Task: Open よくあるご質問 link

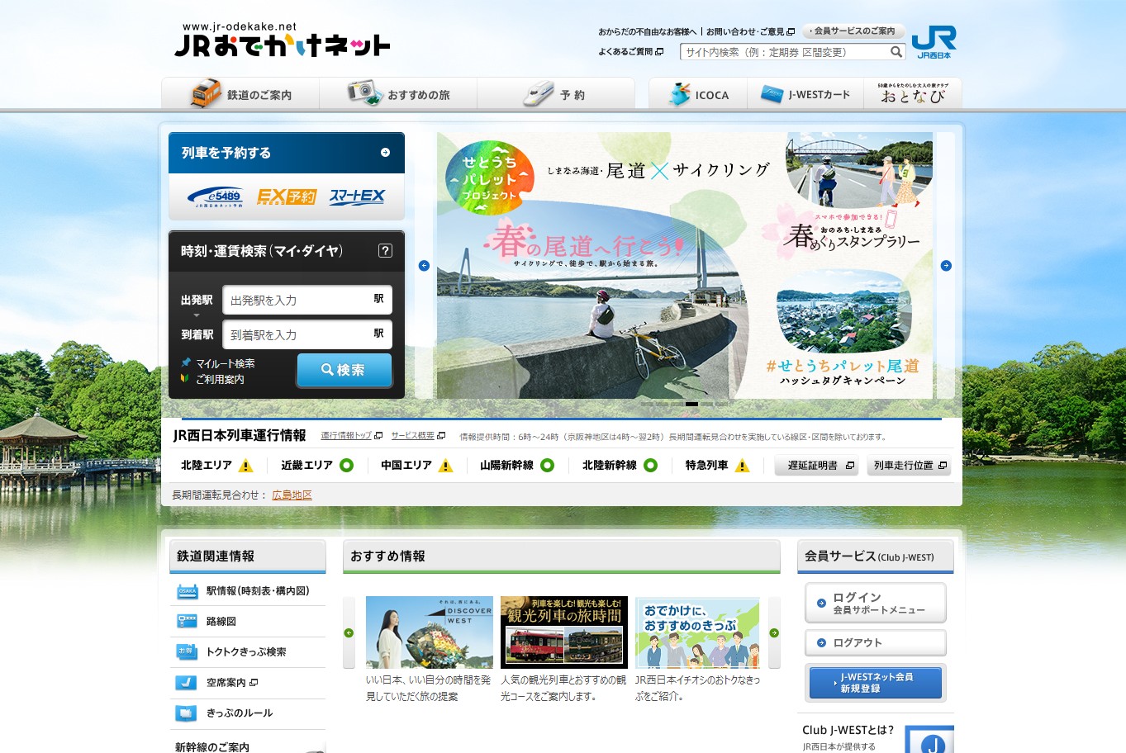Action: tap(630, 51)
